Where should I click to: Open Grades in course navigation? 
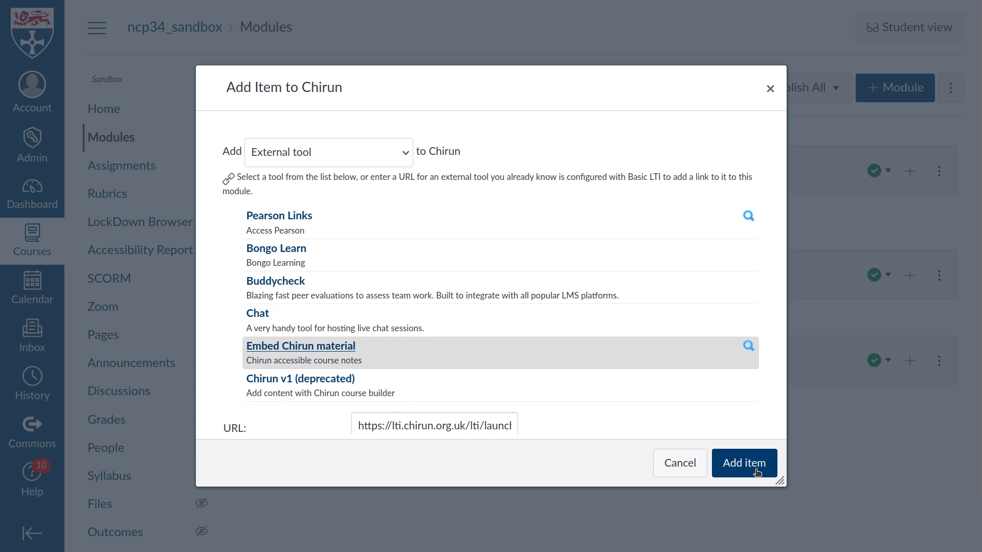click(106, 420)
